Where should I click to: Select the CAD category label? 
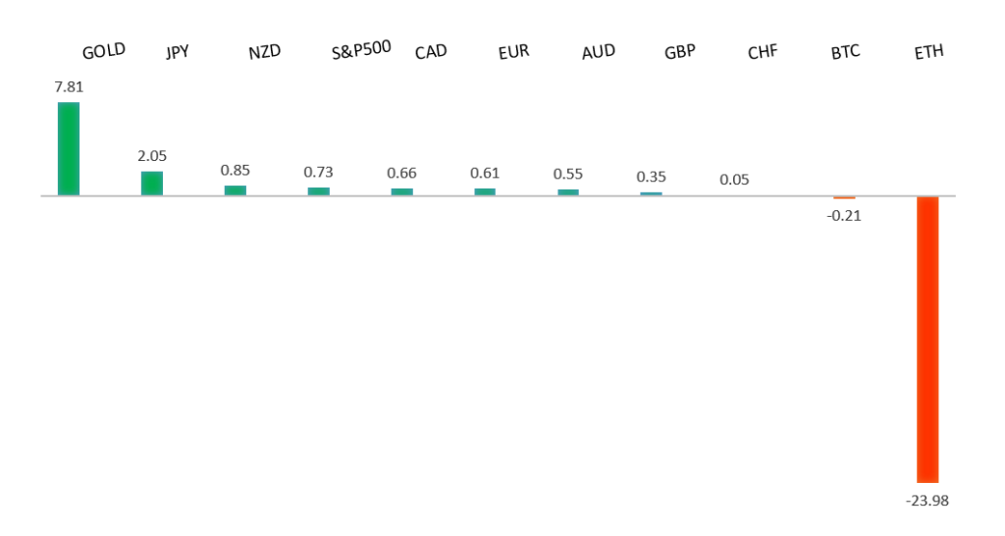(x=431, y=52)
